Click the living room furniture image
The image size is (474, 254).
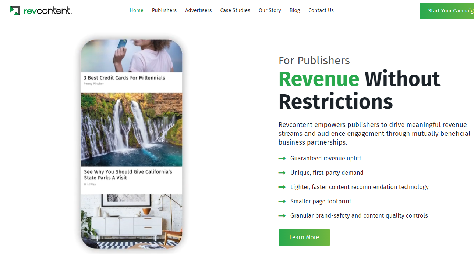click(131, 221)
